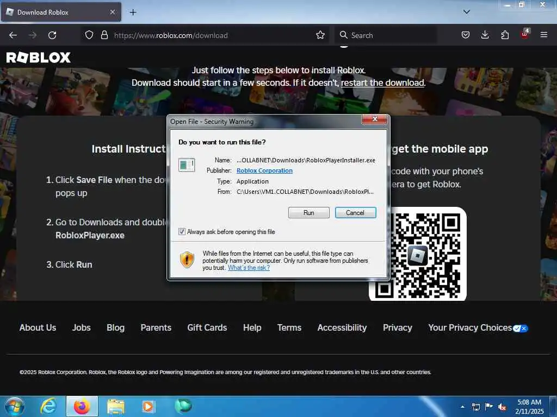Click the Roblox QR code image
Image resolution: width=557 pixels, height=417 pixels.
click(x=418, y=254)
